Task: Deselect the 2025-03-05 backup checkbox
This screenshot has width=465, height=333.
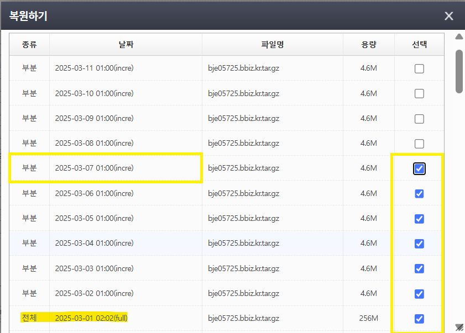Action: click(x=419, y=219)
